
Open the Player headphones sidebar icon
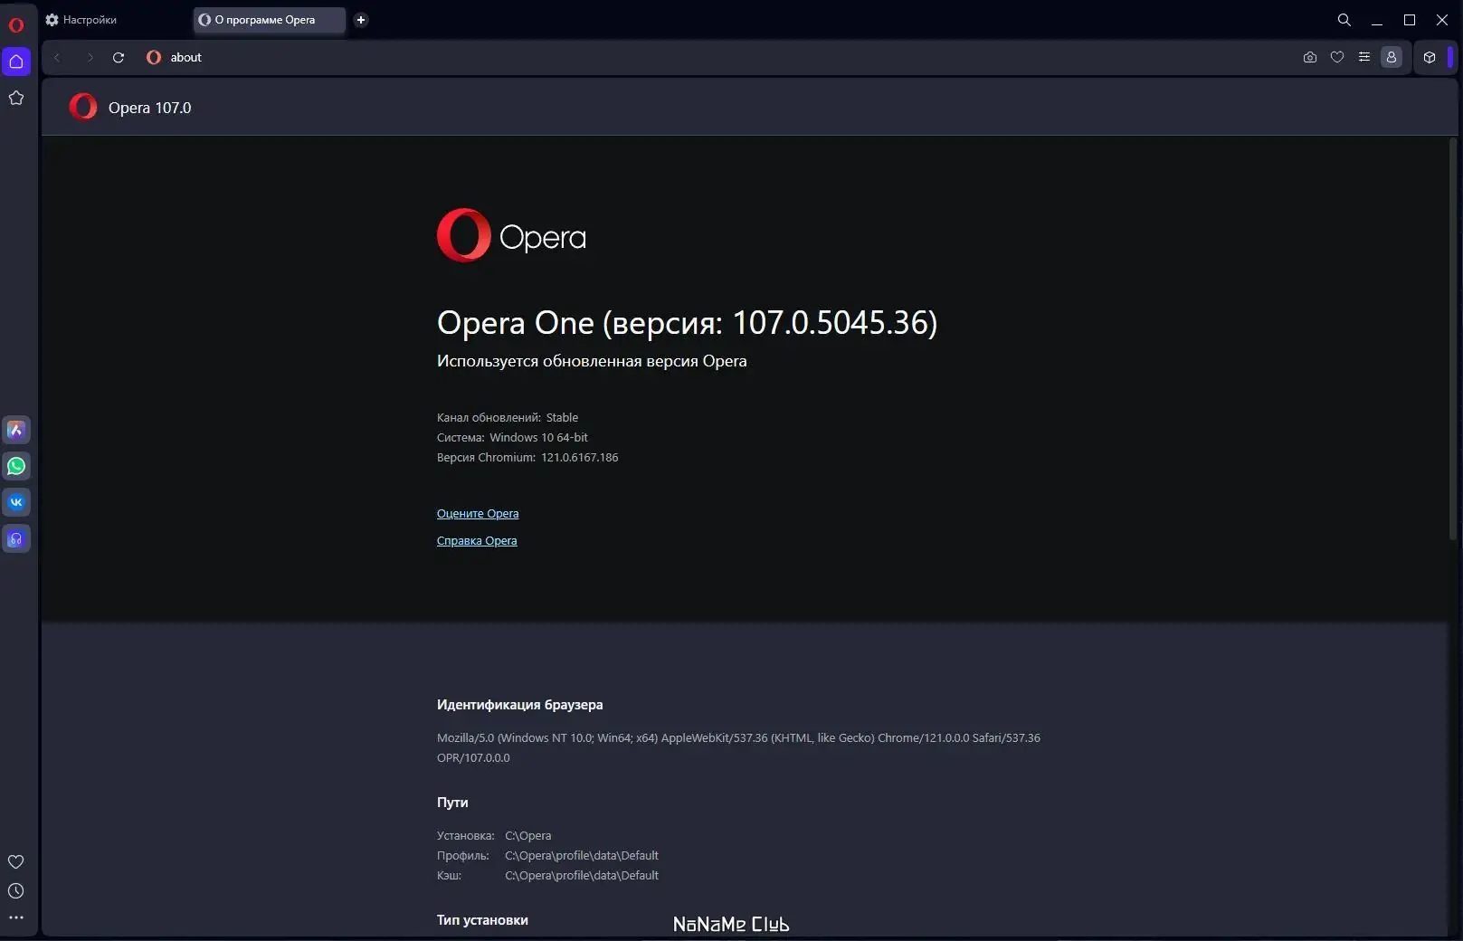coord(16,539)
